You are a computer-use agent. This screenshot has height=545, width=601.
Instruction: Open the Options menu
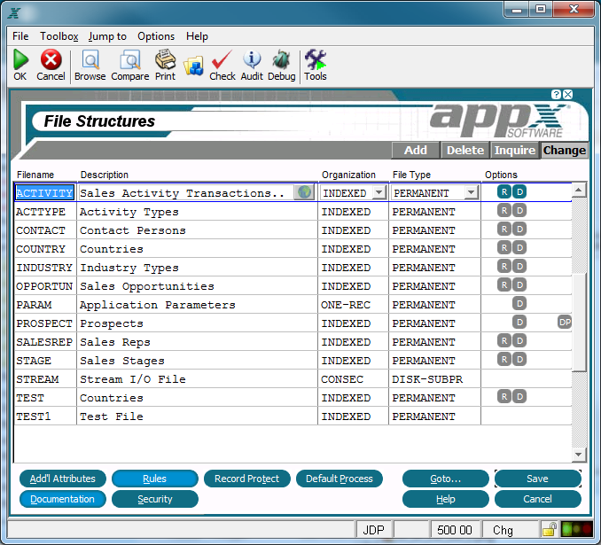[156, 36]
